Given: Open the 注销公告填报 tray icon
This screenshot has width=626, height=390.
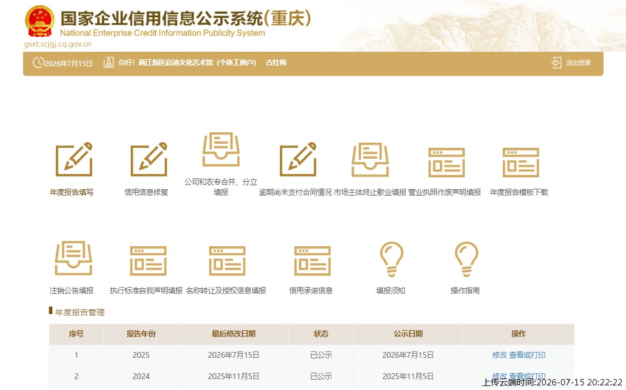Looking at the screenshot, I should (x=74, y=258).
